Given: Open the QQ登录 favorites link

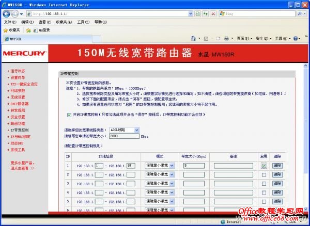Looking at the screenshot, I should (41, 30).
